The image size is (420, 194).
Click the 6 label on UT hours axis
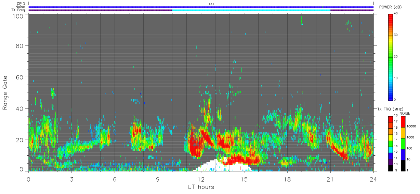[115, 179]
